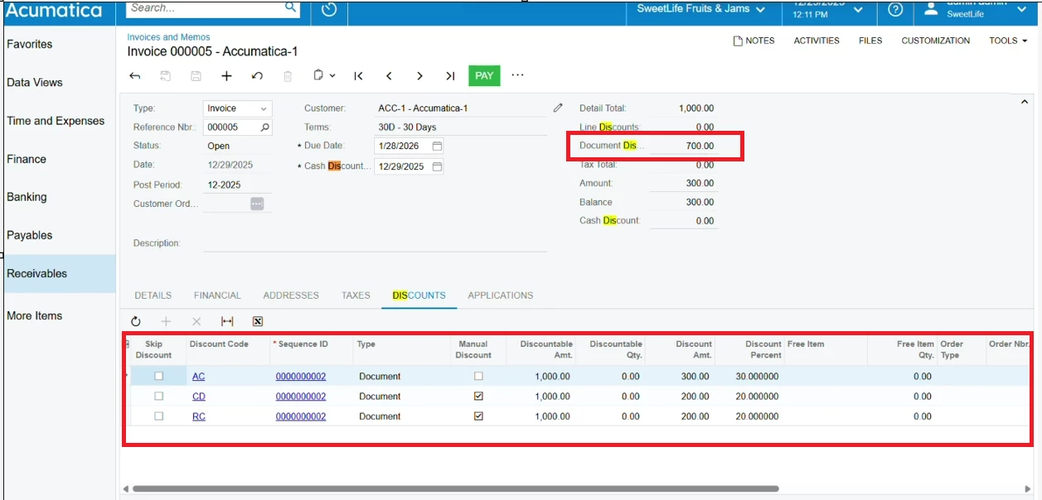
Task: Open the CD discount code link
Action: (199, 397)
